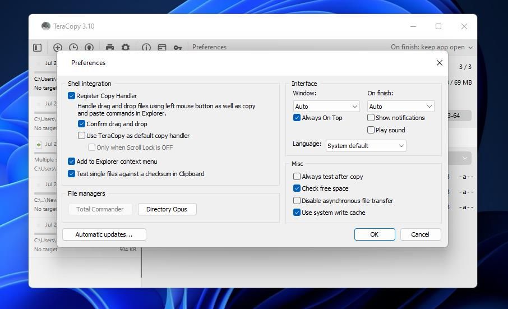Screen dimensions: 508x309
Task: Close the Preferences dialog with the X
Action: click(x=440, y=63)
